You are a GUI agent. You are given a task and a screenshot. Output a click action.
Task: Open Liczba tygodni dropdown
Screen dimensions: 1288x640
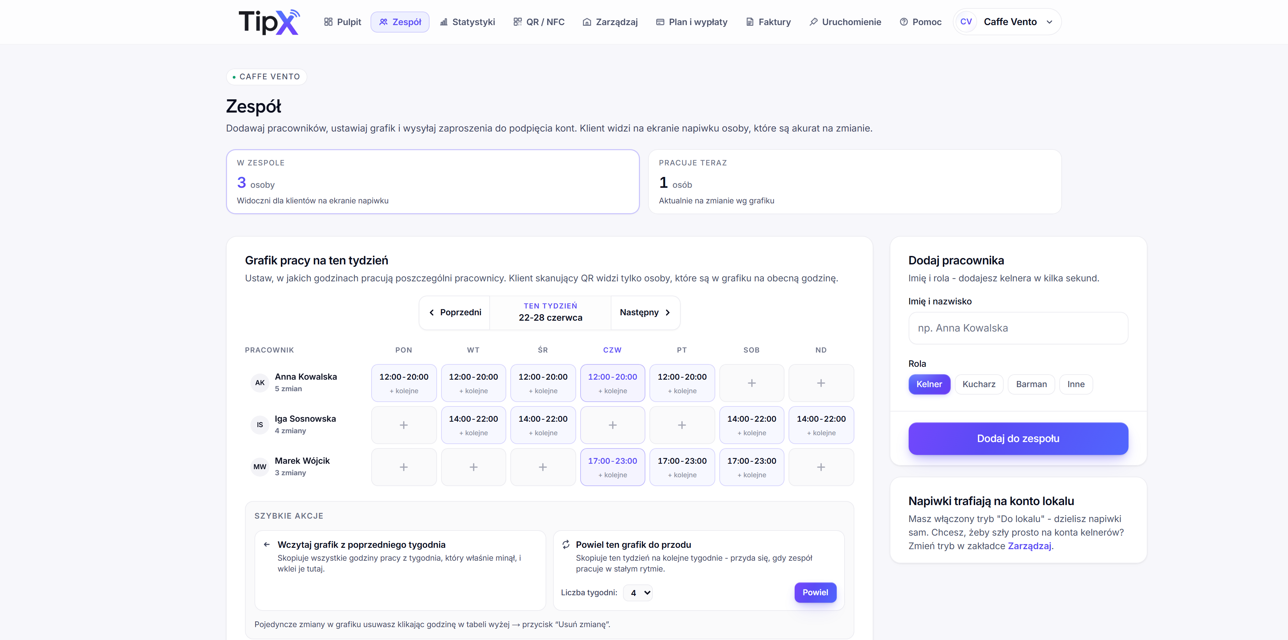638,593
